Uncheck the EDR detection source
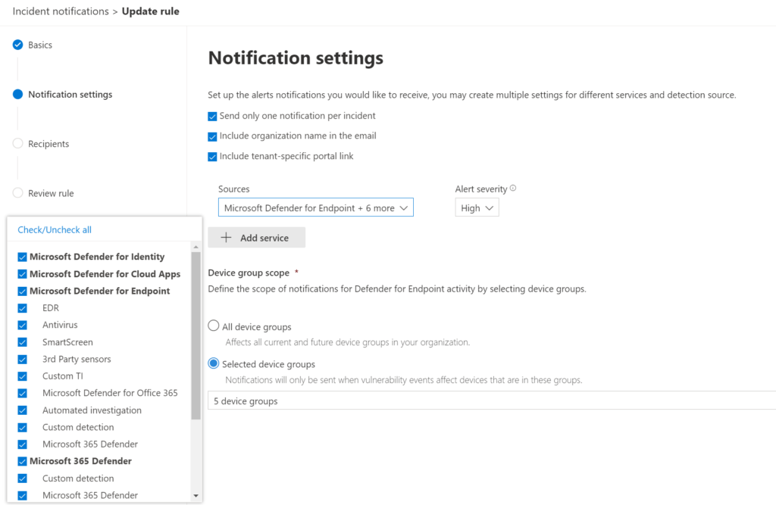Screen dimensions: 776x505 point(22,308)
